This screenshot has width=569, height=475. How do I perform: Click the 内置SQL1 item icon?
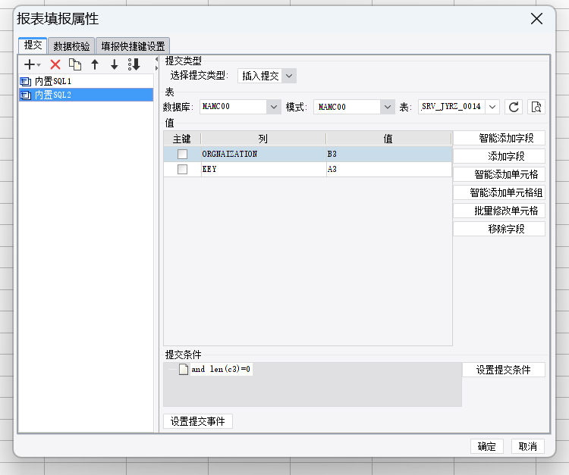25,82
